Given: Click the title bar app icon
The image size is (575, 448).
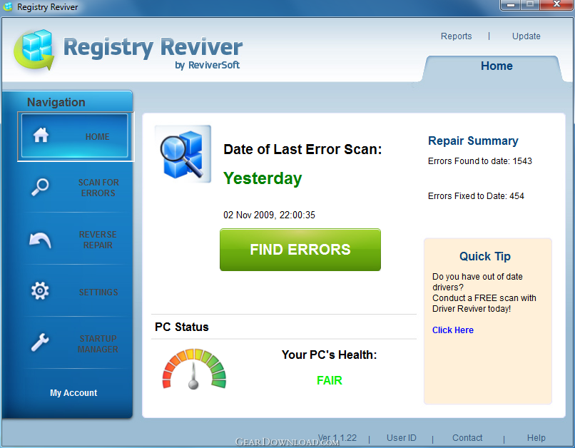Looking at the screenshot, I should (8, 6).
